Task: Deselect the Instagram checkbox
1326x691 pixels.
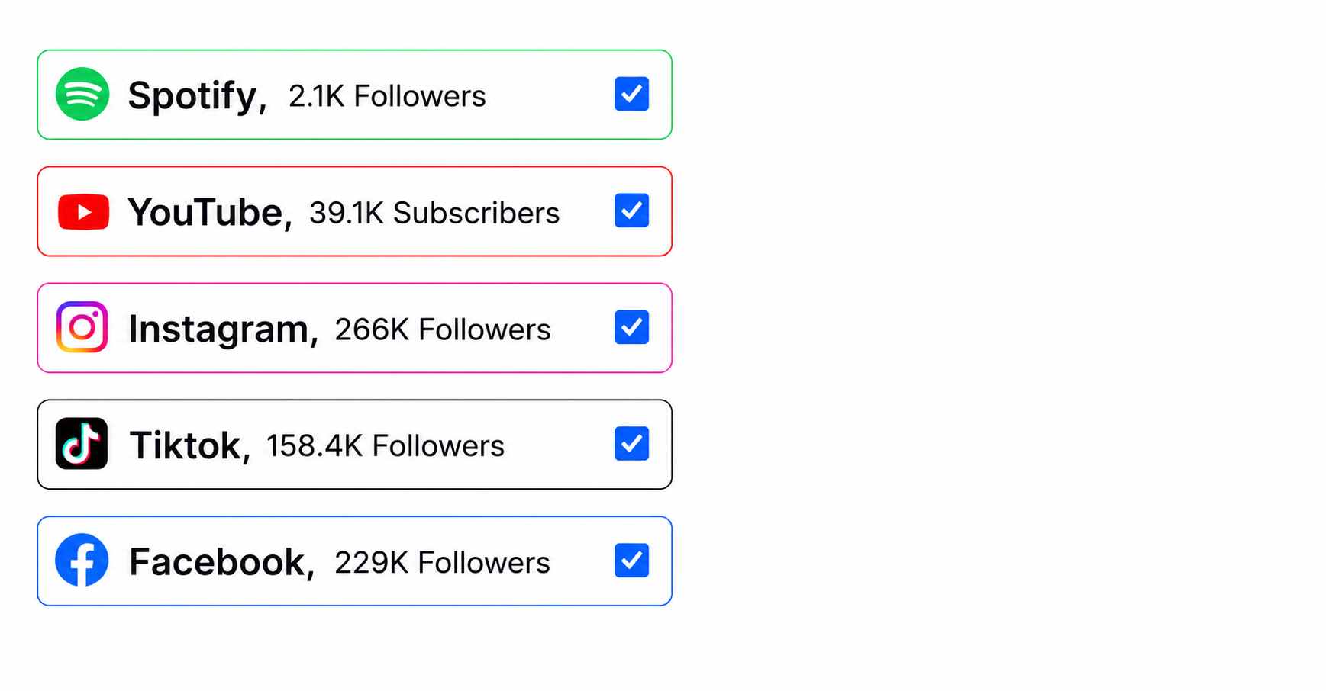Action: point(631,328)
